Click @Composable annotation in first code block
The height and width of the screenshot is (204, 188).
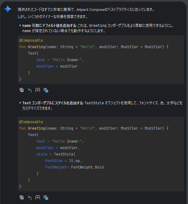tap(31, 40)
